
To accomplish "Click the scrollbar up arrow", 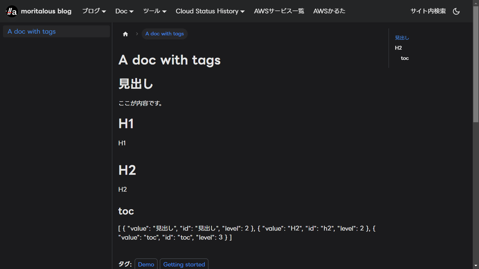I will pyautogui.click(x=476, y=3).
